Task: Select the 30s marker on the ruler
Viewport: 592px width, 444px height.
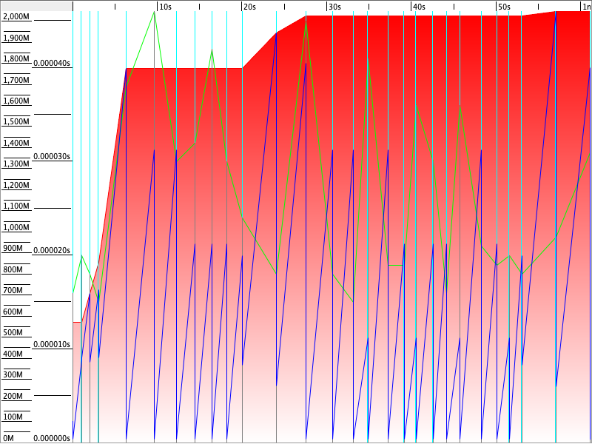Action: 334,7
